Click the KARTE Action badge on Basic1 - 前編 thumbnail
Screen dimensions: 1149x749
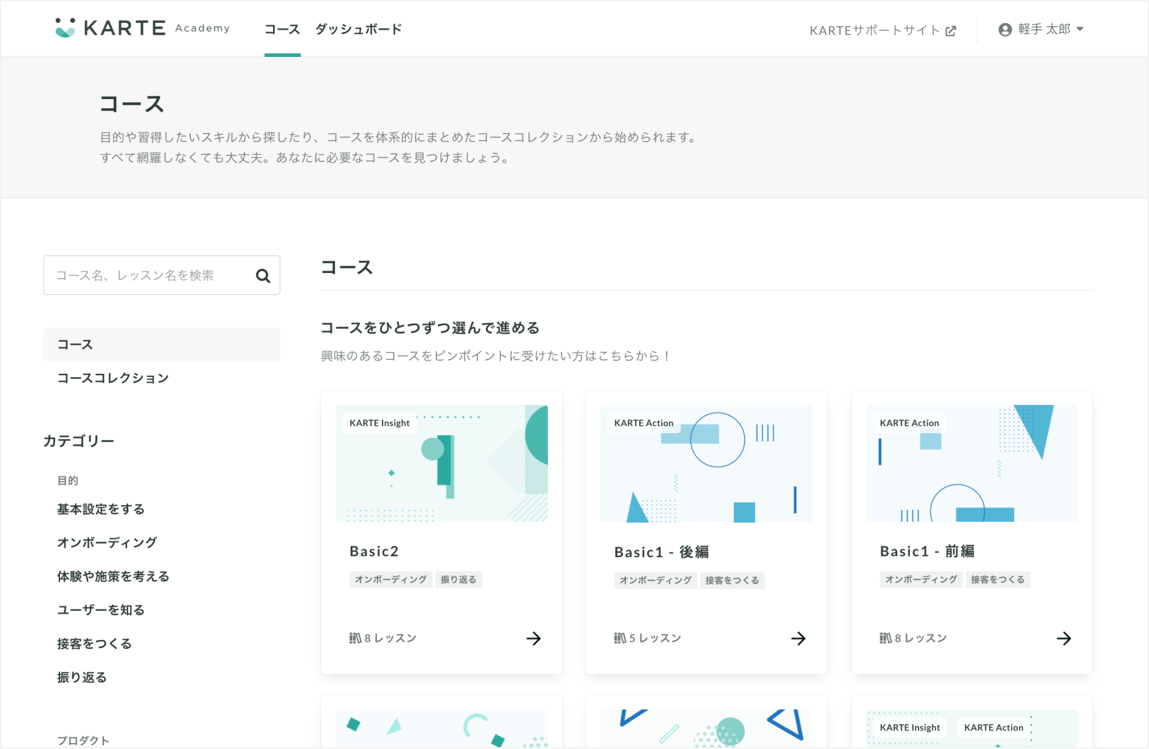(909, 423)
